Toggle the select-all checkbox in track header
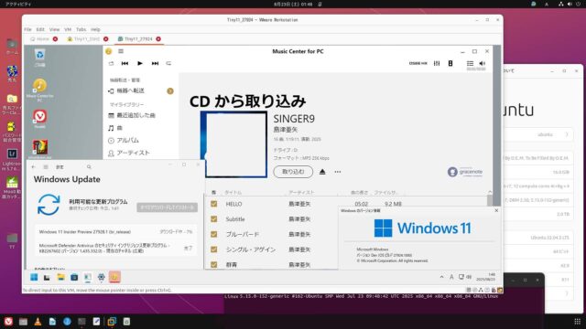The width and height of the screenshot is (586, 329). point(213,193)
